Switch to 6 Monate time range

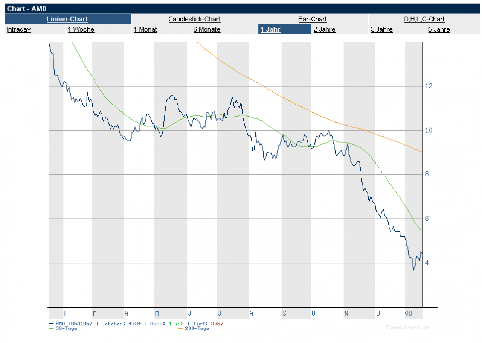point(207,29)
